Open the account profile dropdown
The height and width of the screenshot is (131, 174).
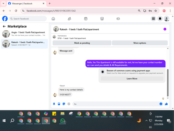coord(167,19)
